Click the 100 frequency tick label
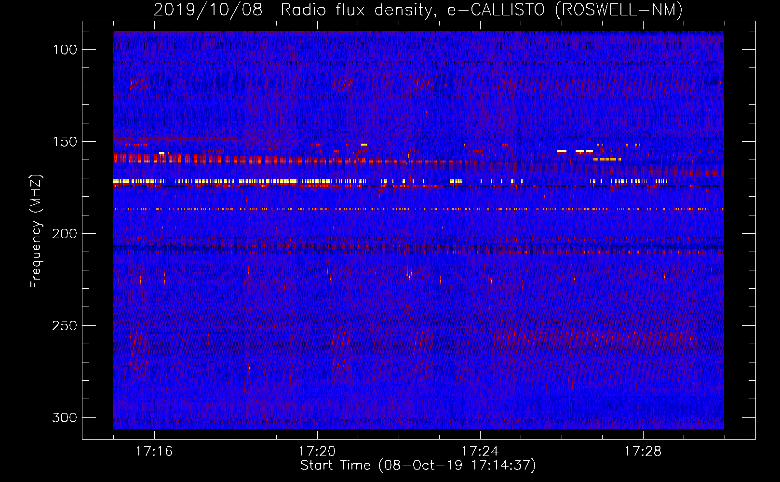This screenshot has height=482, width=780. (x=65, y=50)
